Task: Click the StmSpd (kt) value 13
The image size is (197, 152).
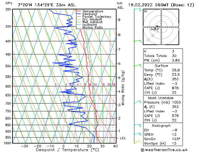Action: [x=174, y=143]
